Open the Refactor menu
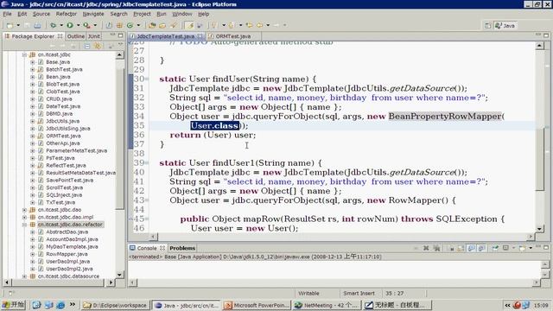The image size is (553, 311). click(x=66, y=14)
